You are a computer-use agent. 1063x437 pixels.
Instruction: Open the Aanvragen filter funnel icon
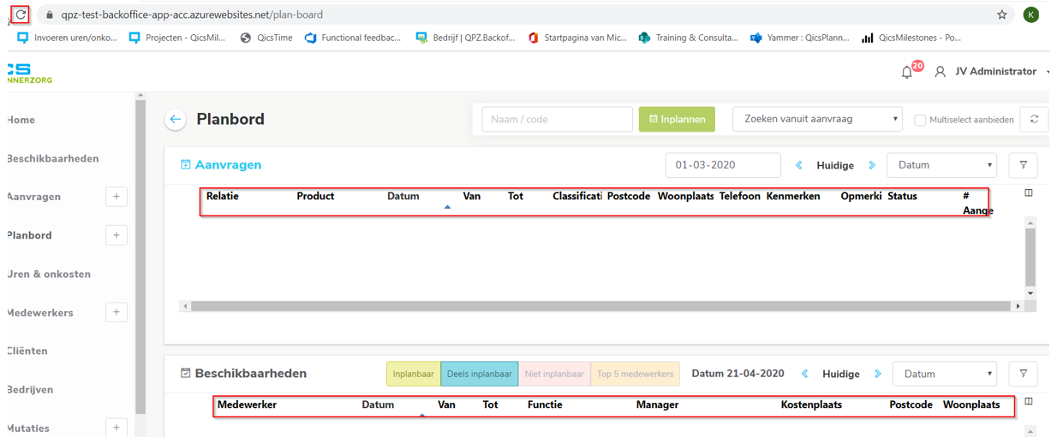coord(1024,165)
